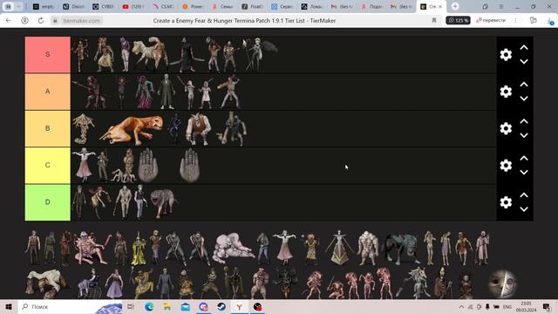
Task: Select the orange crawling creature in B tier
Action: (x=132, y=130)
